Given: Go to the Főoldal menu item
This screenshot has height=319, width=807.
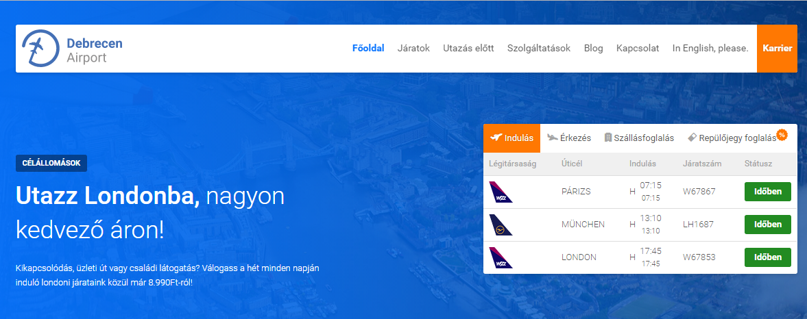Looking at the screenshot, I should tap(368, 49).
